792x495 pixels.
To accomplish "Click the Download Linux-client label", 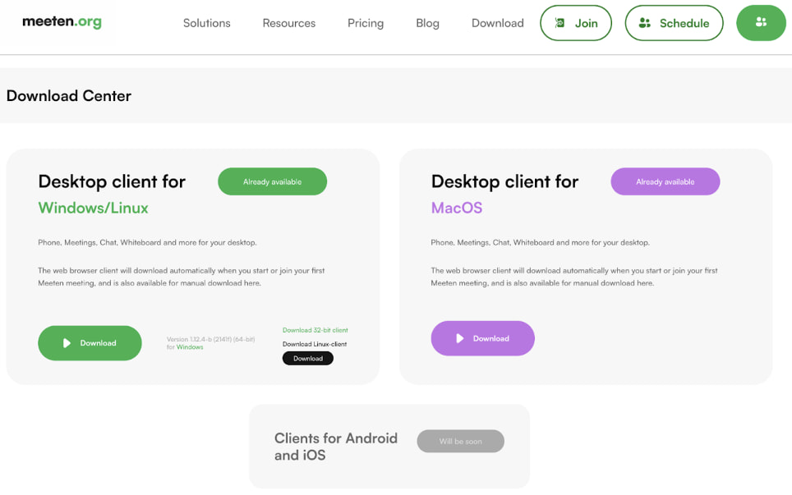I will [x=315, y=344].
